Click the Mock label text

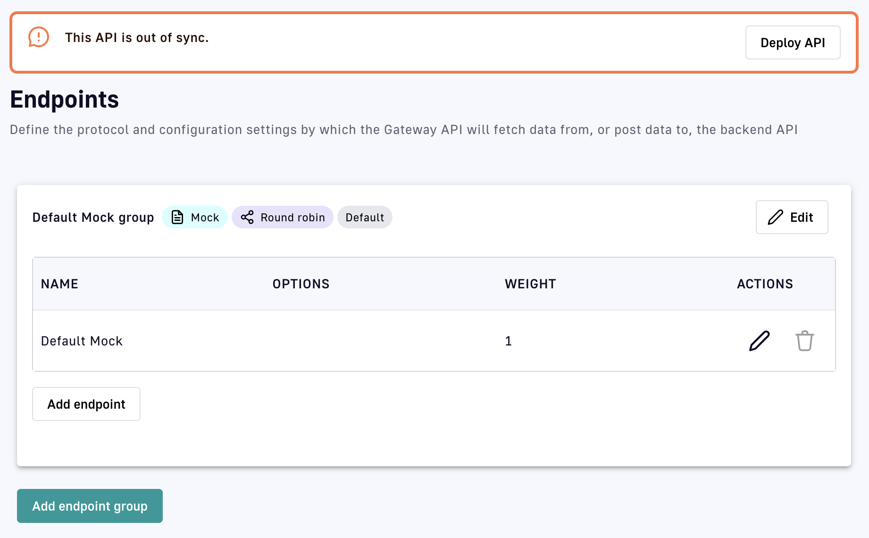(x=205, y=218)
